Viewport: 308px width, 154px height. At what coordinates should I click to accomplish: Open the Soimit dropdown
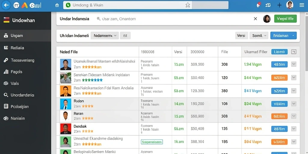click(x=259, y=35)
